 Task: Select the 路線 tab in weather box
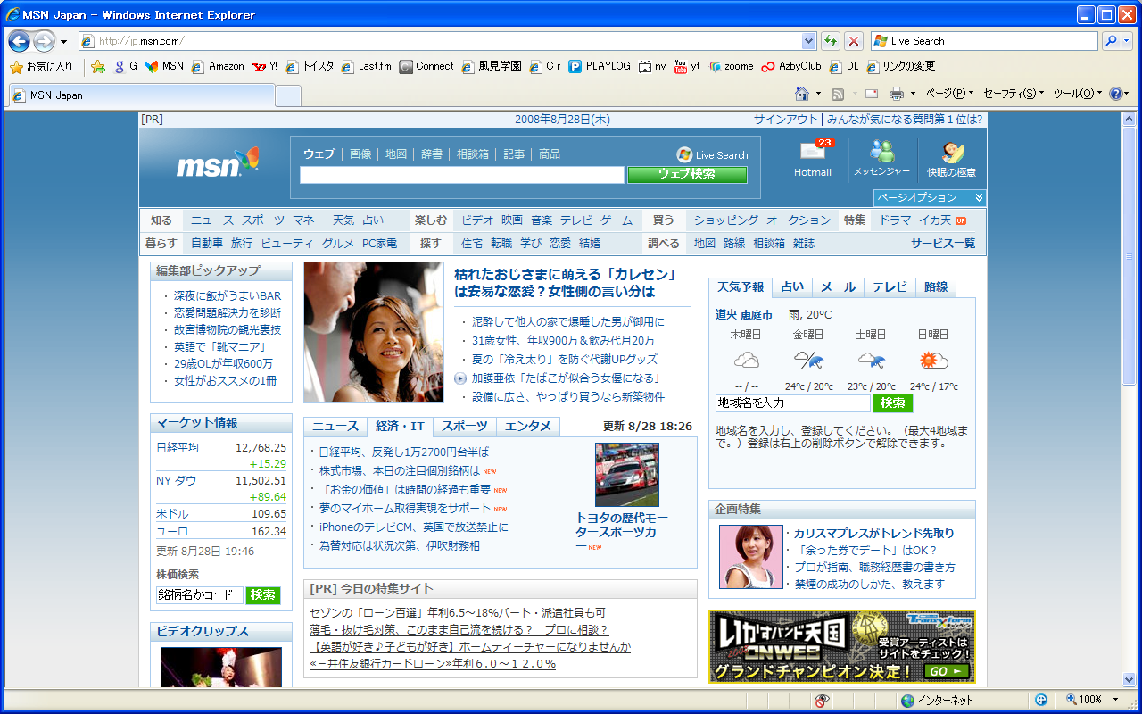coord(936,287)
